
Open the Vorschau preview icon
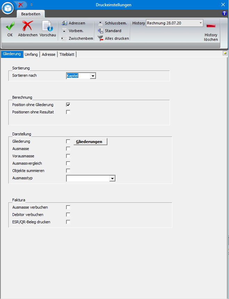click(x=48, y=26)
